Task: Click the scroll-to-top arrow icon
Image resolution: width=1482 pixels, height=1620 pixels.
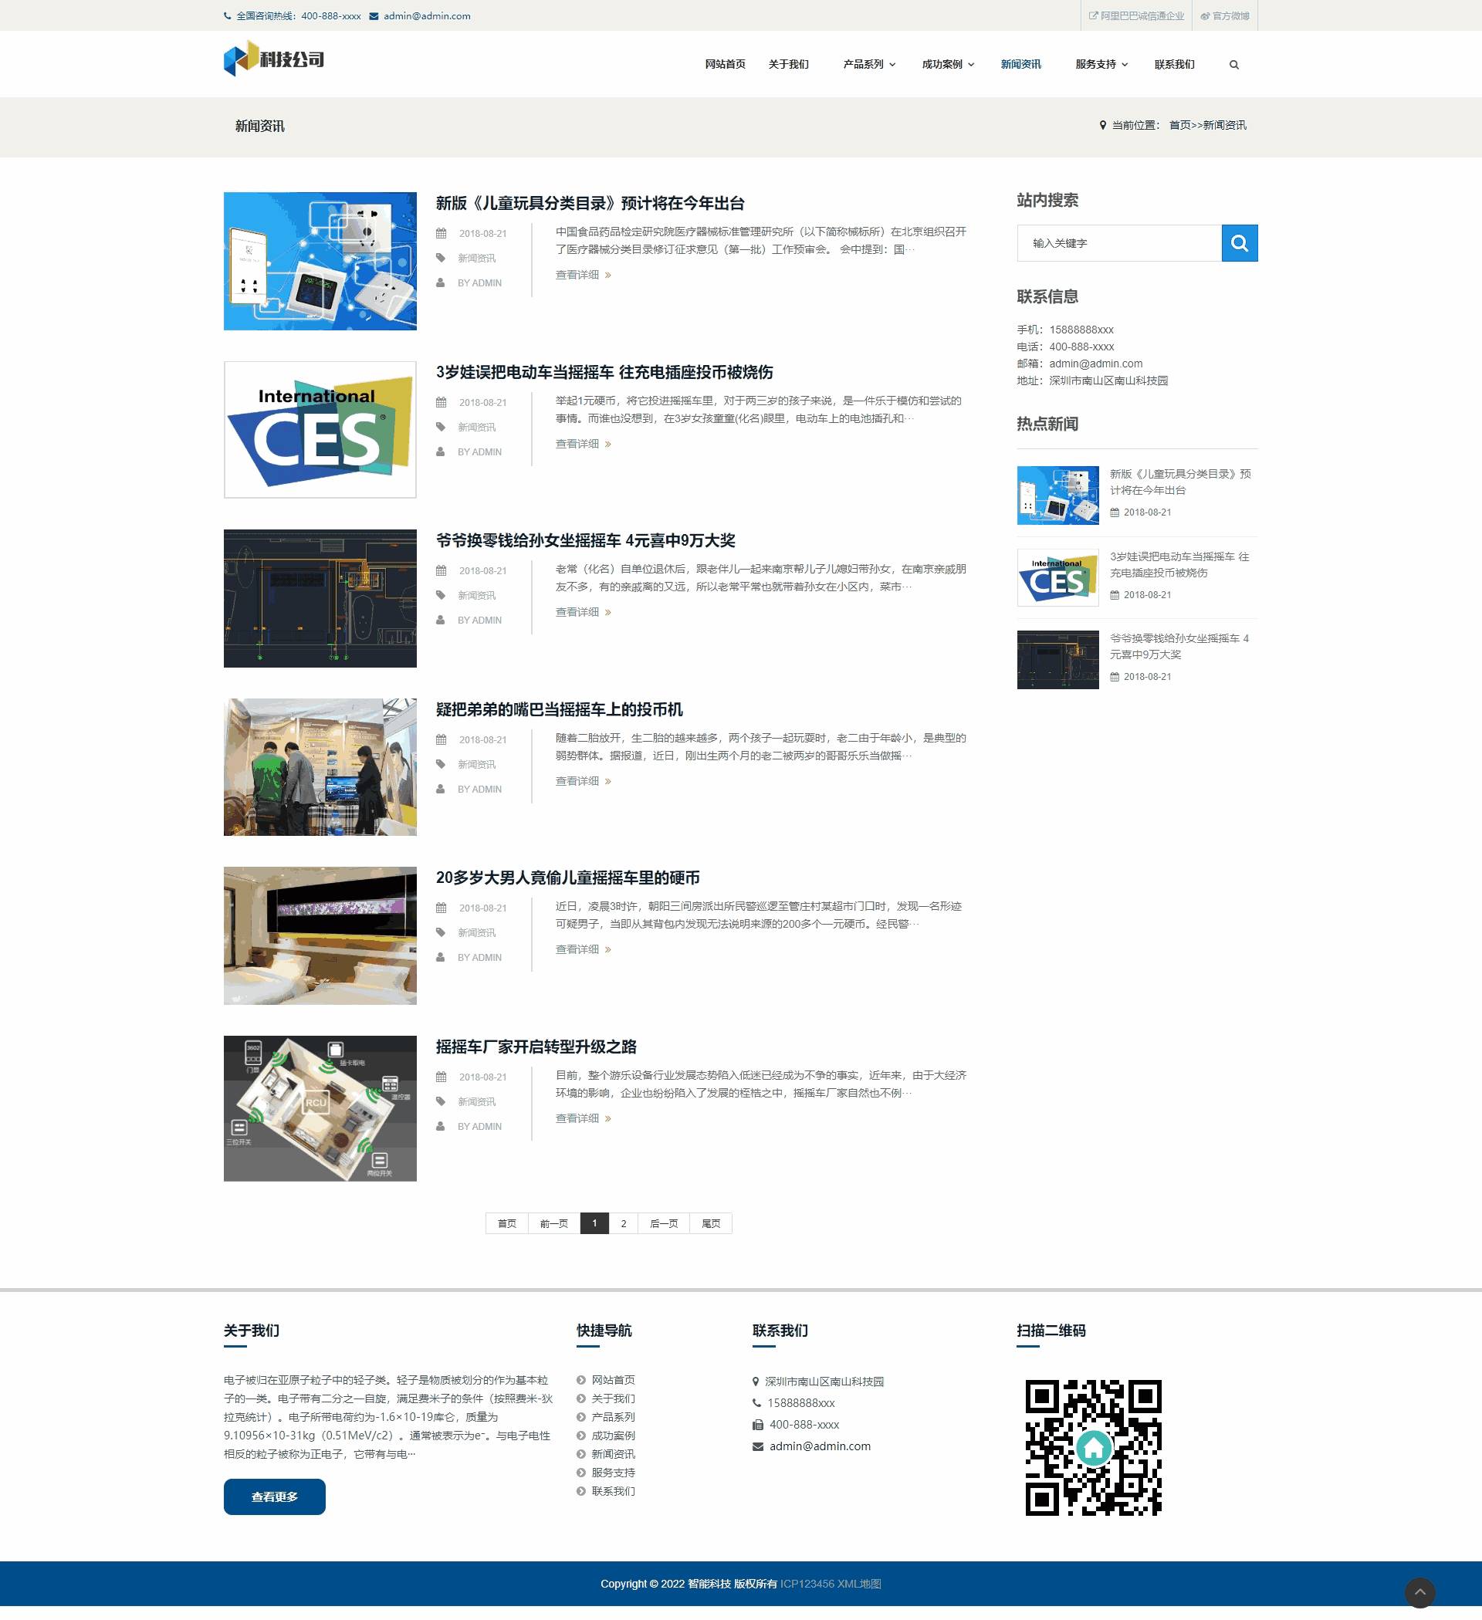Action: point(1419,1592)
